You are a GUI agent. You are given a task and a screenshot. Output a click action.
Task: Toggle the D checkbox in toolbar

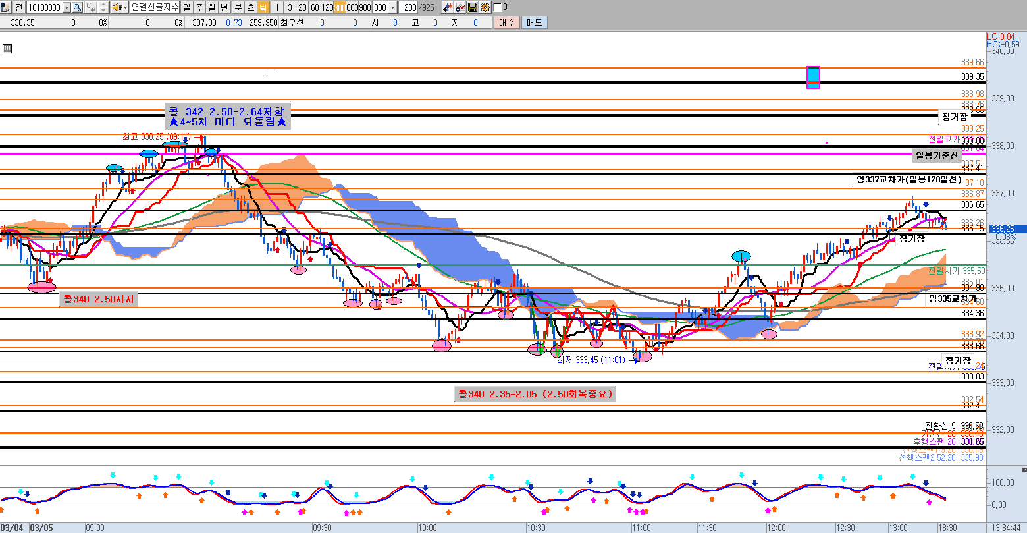498,7
